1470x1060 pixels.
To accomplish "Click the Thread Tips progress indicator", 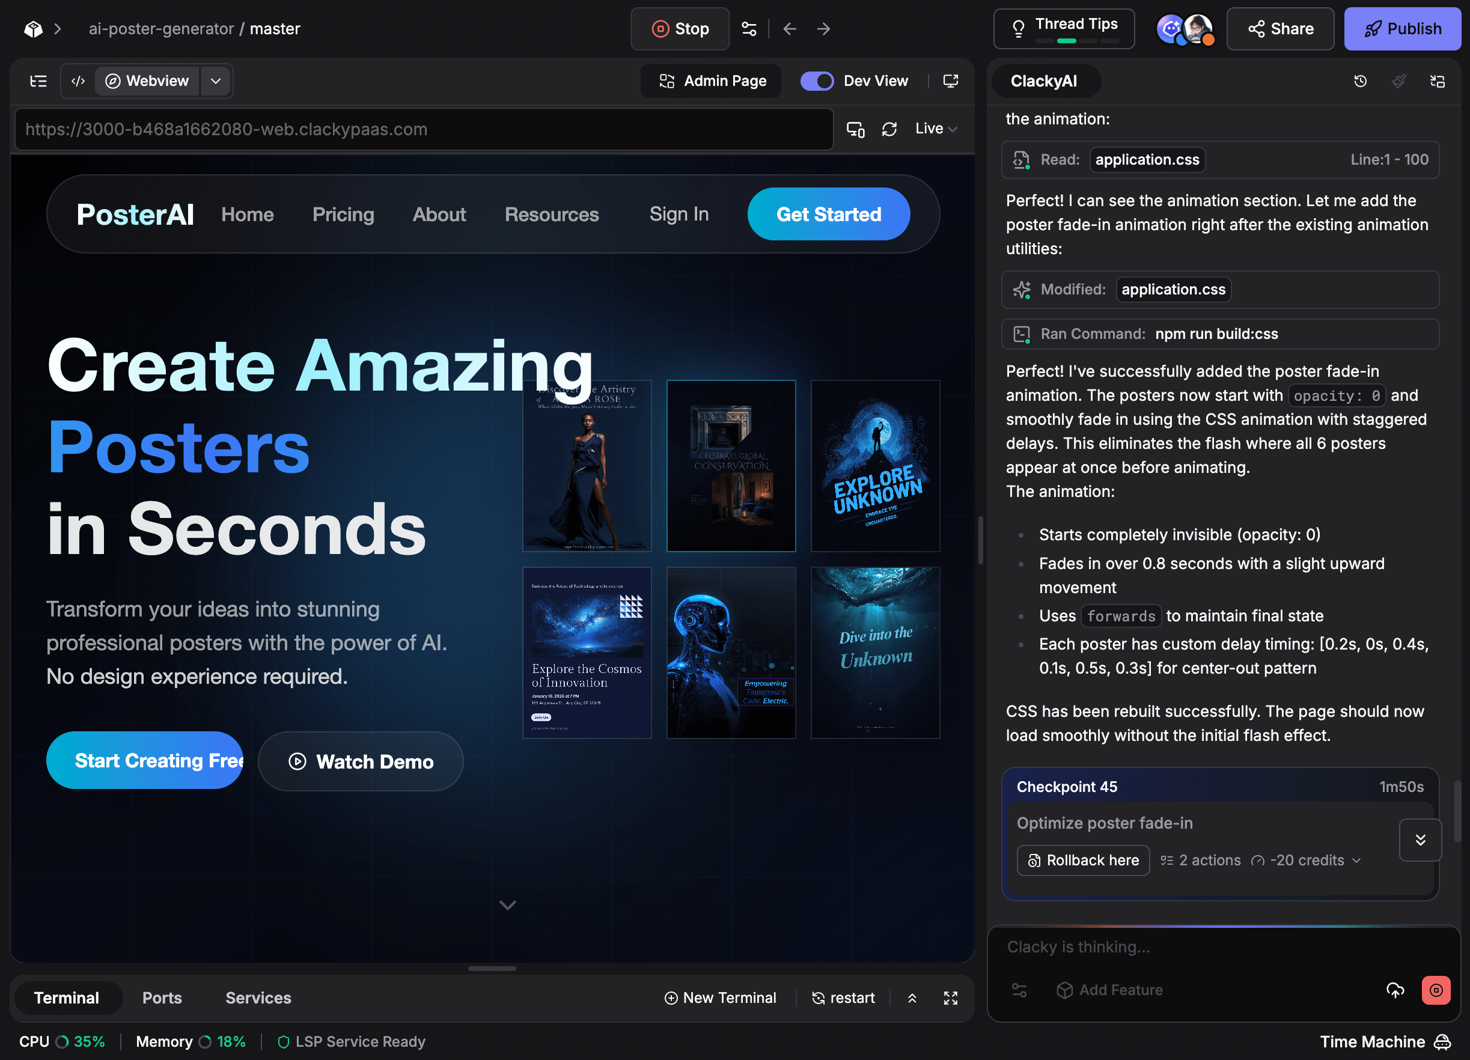I will coord(1076,41).
